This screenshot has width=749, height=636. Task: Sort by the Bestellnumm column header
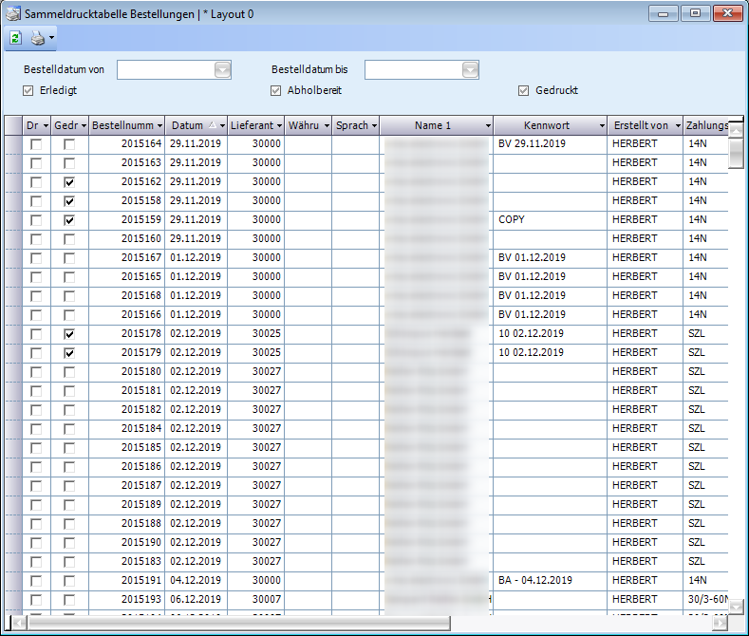[x=122, y=125]
